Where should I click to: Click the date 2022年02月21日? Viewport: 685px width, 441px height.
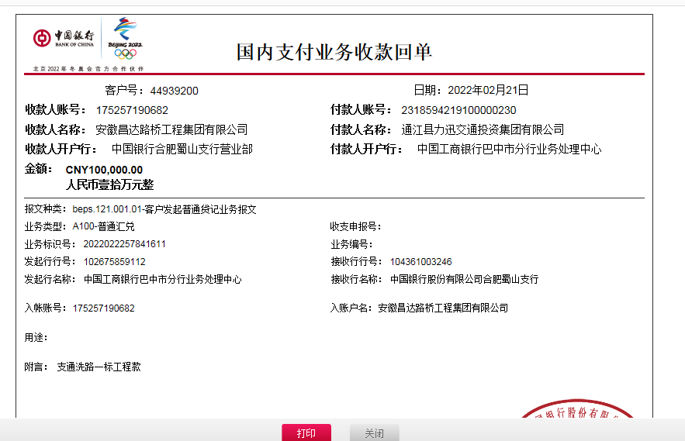point(488,90)
